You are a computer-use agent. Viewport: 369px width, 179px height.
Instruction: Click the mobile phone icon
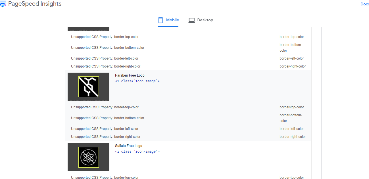coord(160,20)
